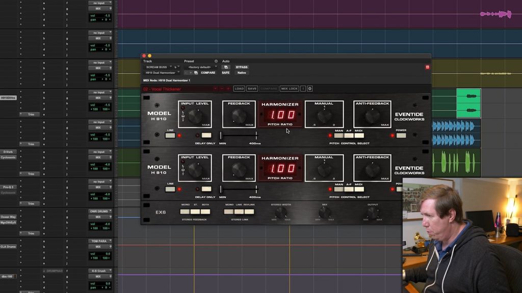Select next preset with plus button
This screenshot has height=293, width=522.
click(191, 72)
